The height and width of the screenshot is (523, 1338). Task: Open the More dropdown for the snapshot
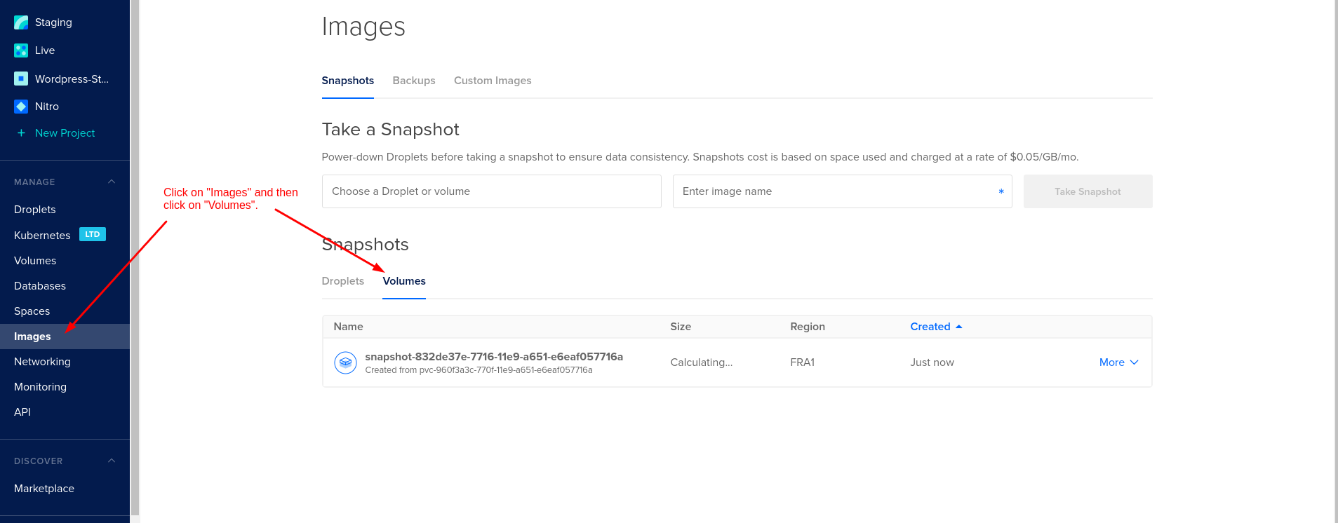click(x=1118, y=362)
